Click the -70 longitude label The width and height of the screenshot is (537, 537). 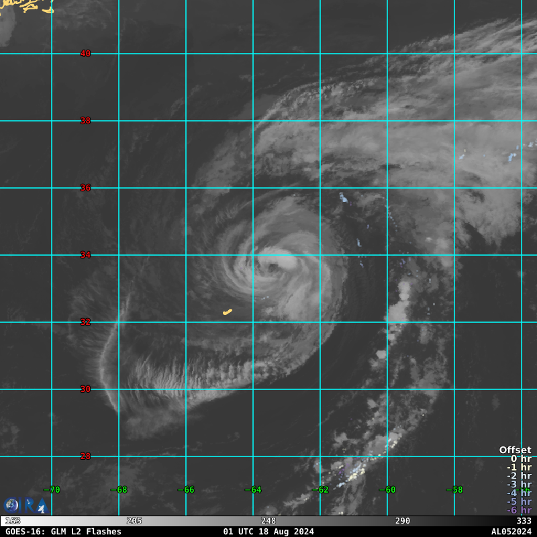52,490
